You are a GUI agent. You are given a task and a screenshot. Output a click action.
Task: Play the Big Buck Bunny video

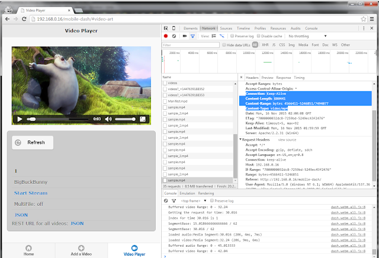20,119
